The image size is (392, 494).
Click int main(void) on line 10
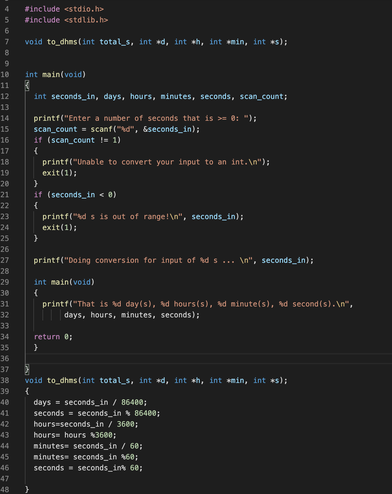[x=56, y=75]
